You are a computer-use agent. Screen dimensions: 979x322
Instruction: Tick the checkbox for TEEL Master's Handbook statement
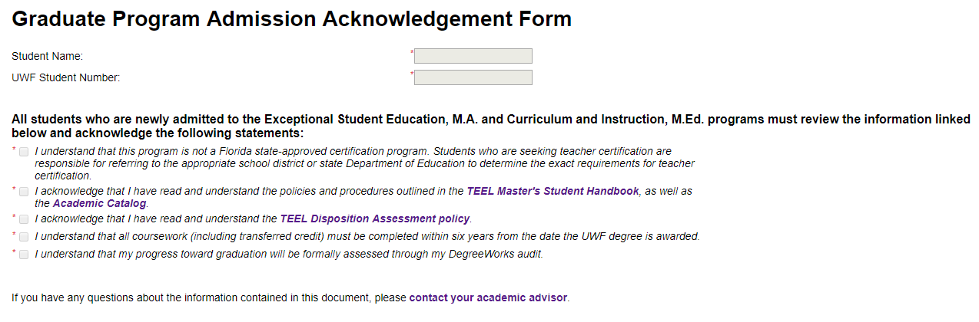click(x=24, y=192)
